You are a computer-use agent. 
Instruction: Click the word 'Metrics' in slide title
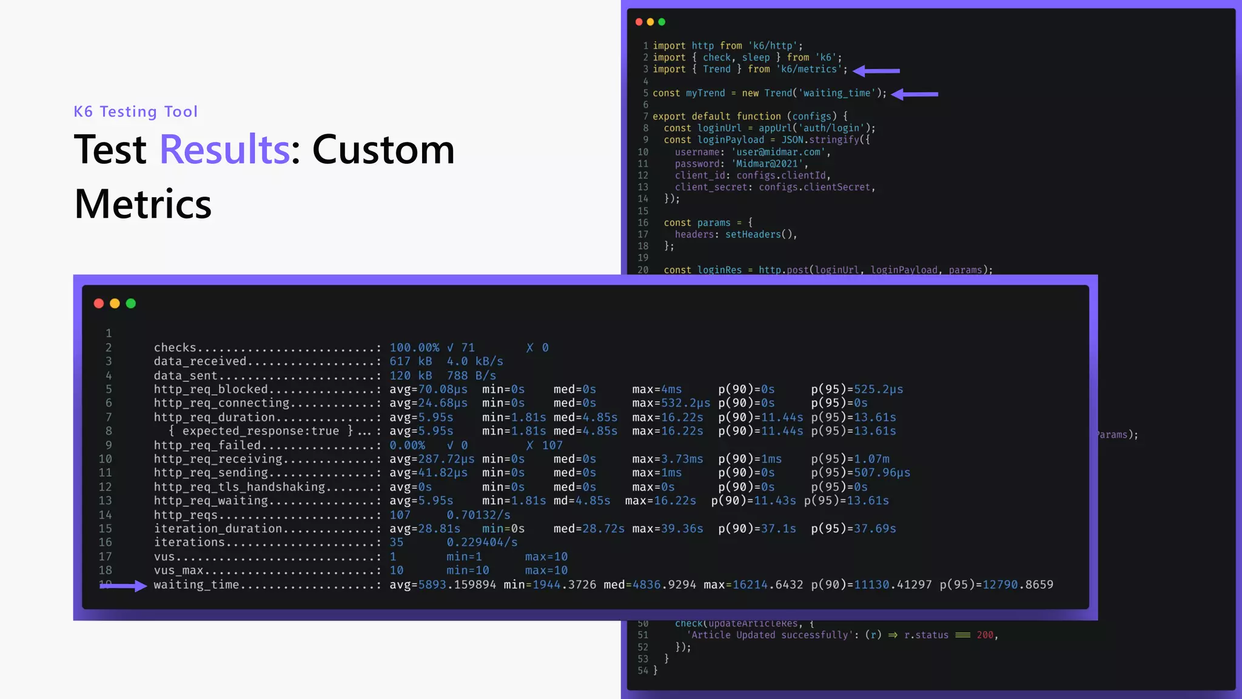(143, 204)
